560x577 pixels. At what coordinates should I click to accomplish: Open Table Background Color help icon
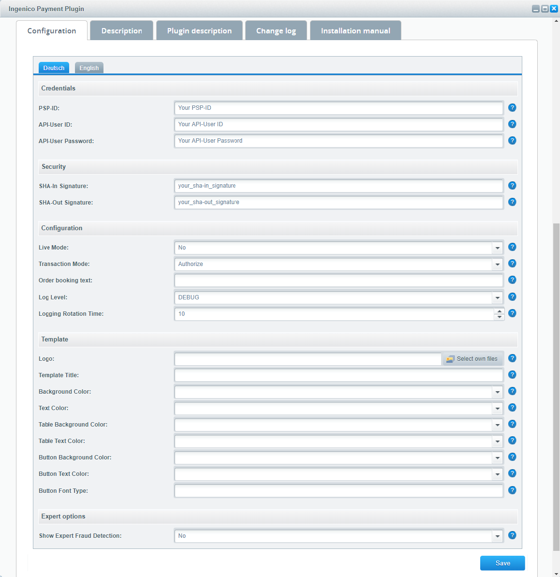click(x=512, y=424)
